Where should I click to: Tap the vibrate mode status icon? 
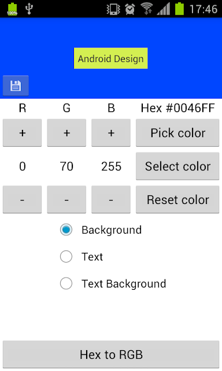[x=113, y=9]
